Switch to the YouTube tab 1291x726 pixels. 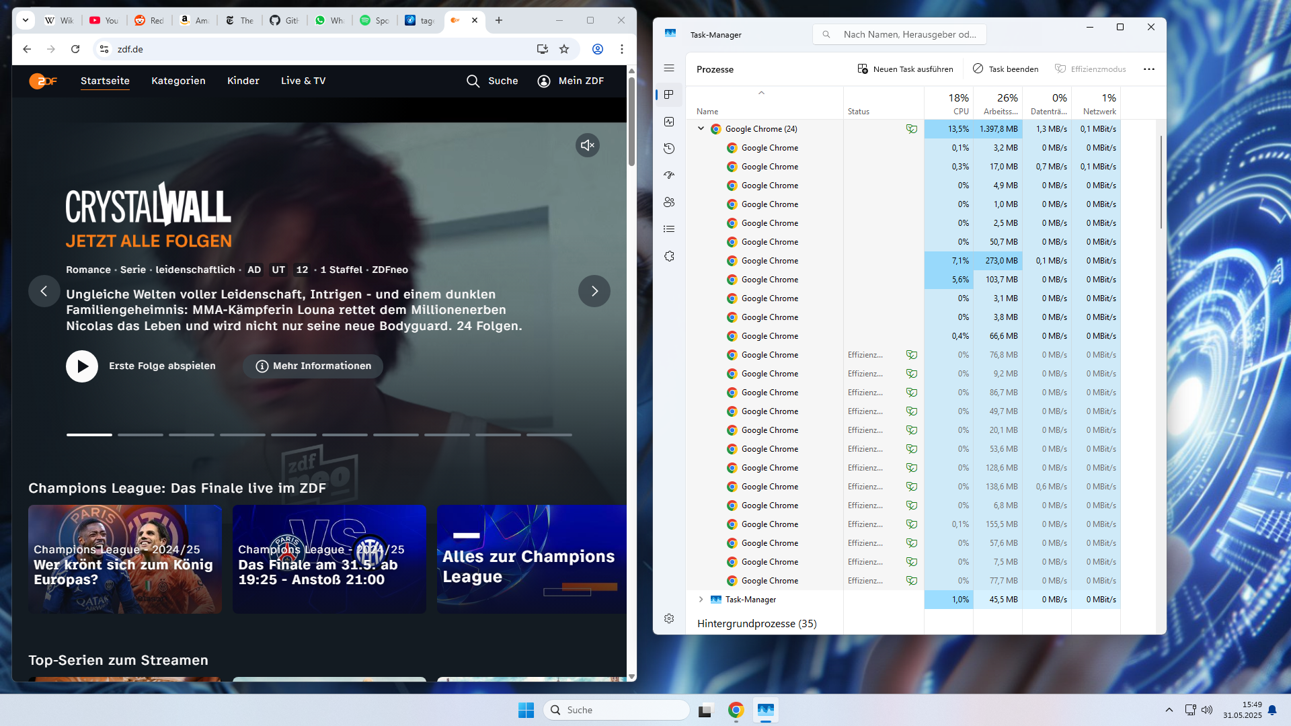104,20
